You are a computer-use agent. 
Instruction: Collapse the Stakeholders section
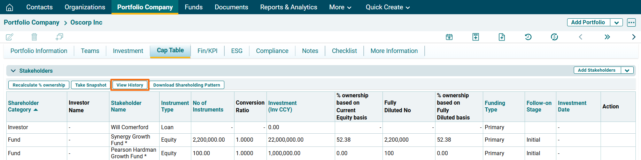coord(13,71)
